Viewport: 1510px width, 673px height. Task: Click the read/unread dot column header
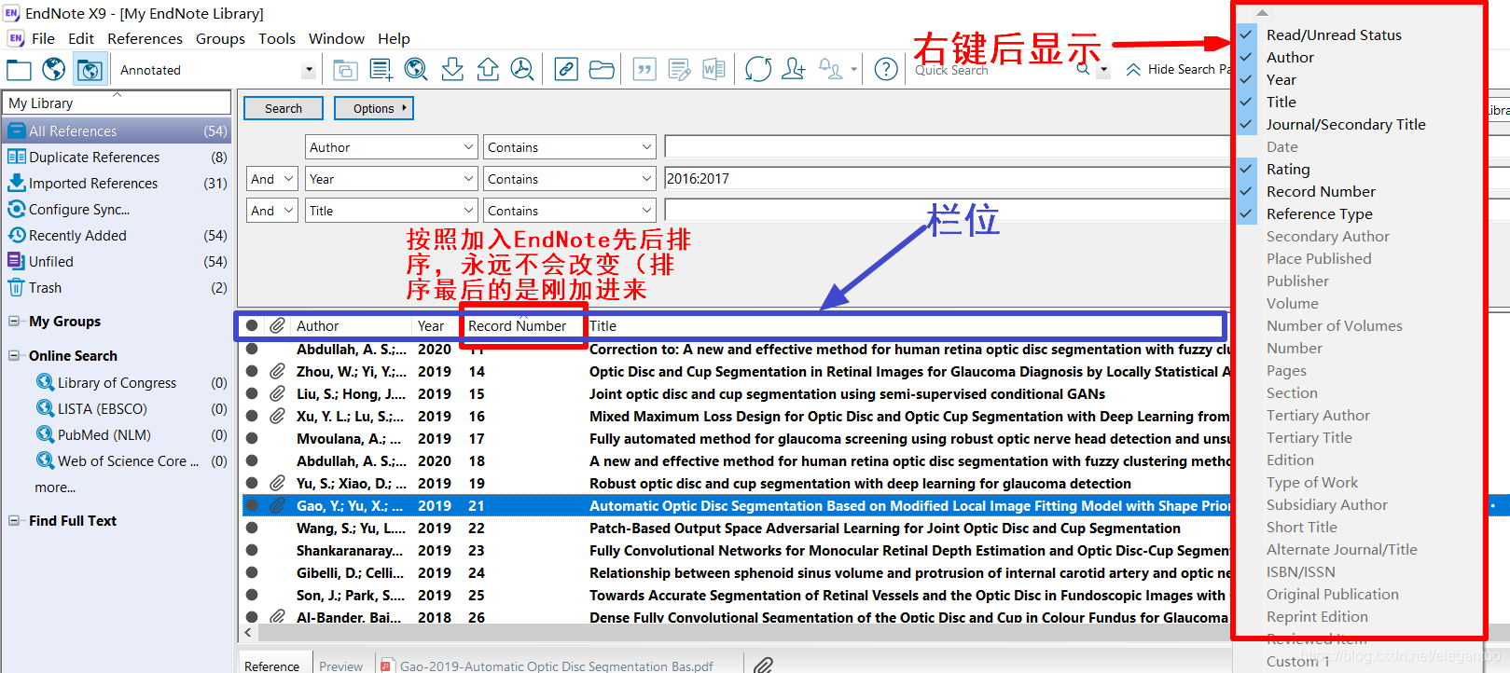click(252, 326)
